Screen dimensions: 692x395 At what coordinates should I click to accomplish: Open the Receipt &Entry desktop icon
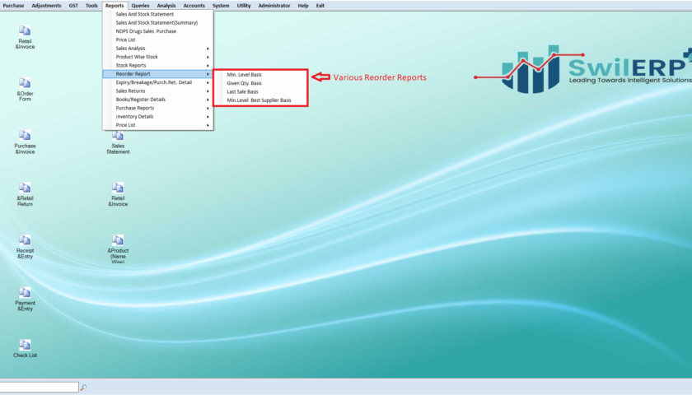tap(25, 247)
